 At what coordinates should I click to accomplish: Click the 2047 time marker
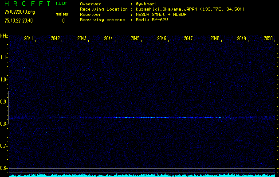click(x=188, y=39)
